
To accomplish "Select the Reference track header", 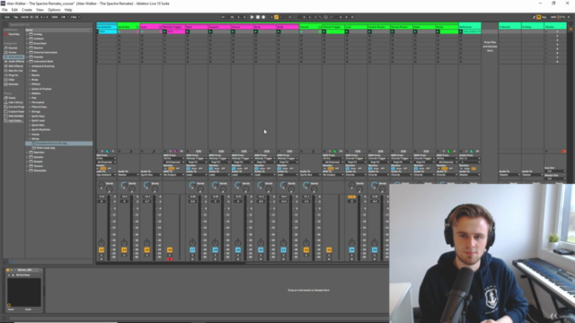I will pos(470,27).
